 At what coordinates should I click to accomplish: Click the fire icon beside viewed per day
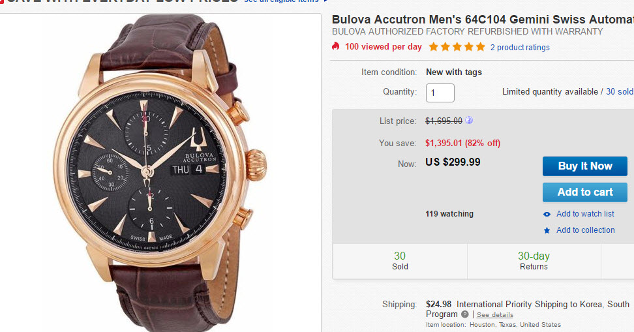pyautogui.click(x=336, y=46)
